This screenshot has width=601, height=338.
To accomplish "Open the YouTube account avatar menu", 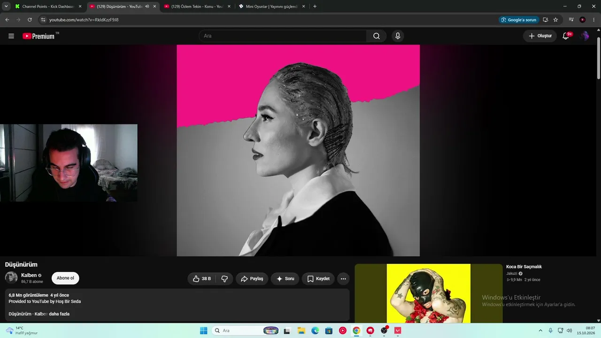I will 585,36.
